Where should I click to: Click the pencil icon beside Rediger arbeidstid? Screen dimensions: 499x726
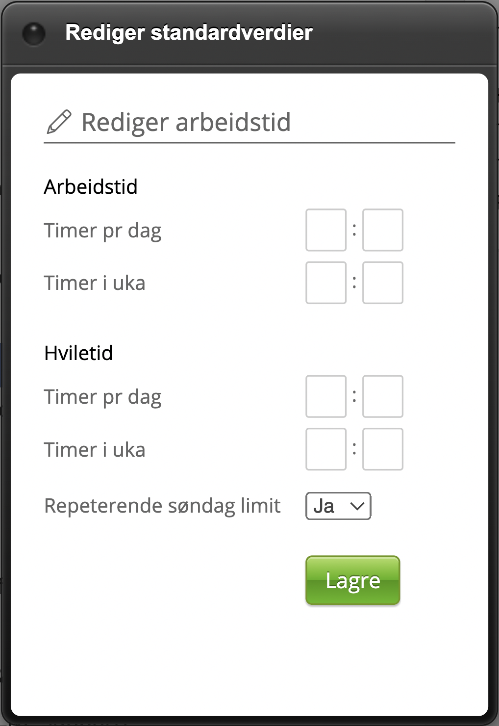(59, 122)
